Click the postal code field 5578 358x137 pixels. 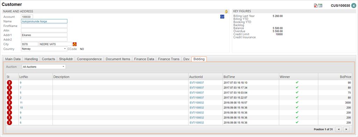coord(29,44)
